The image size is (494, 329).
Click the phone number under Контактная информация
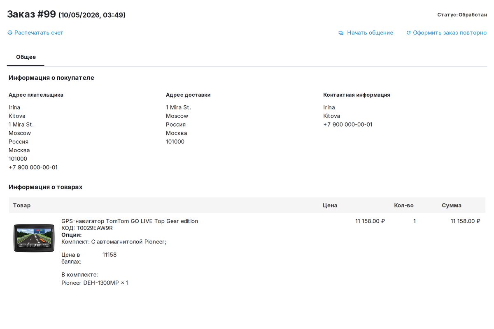tap(348, 125)
